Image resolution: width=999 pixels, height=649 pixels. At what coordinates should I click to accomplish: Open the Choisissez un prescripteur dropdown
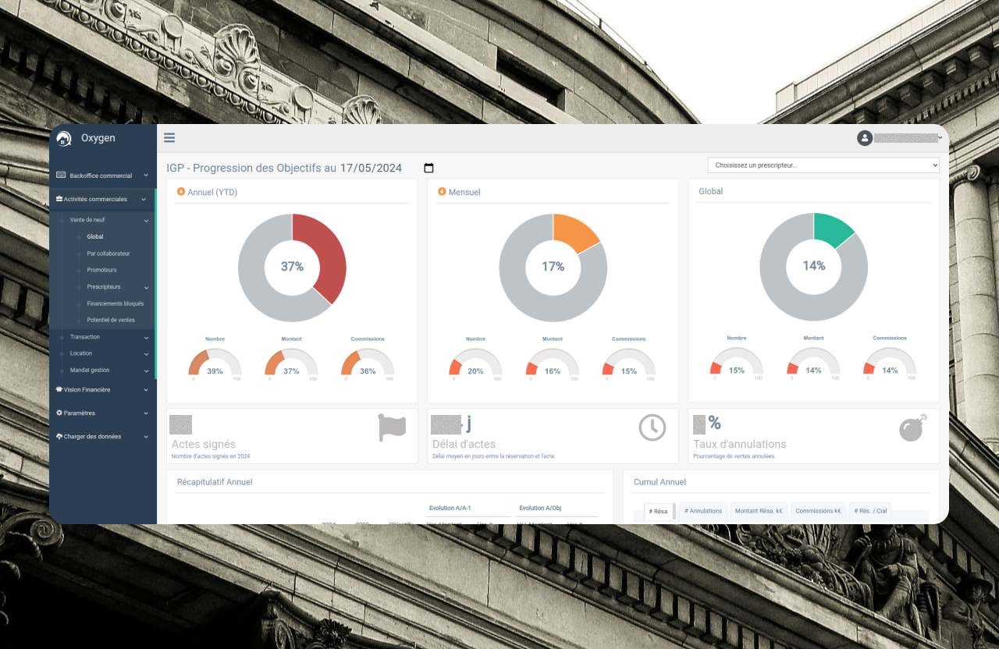click(x=823, y=165)
